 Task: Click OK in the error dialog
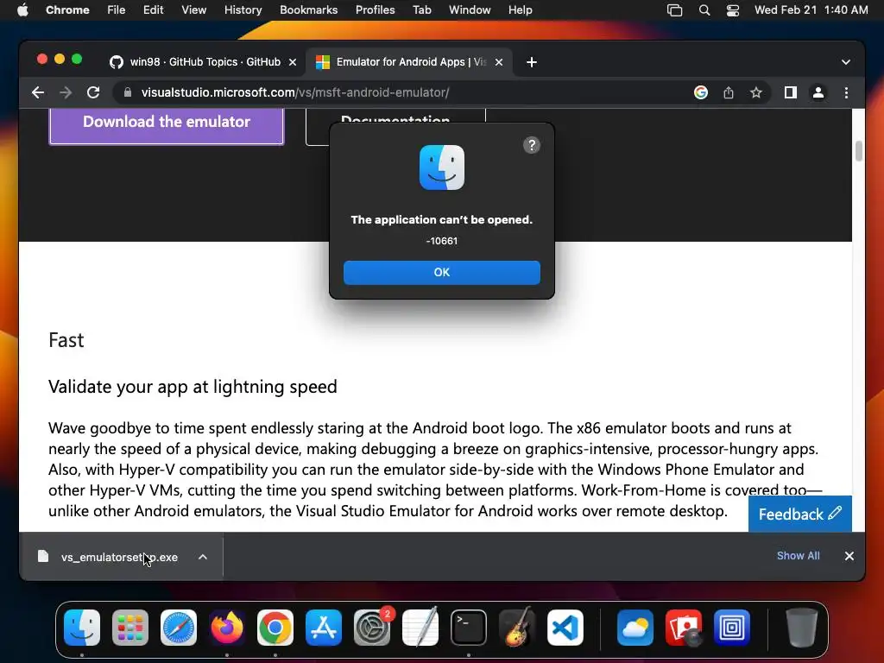(441, 272)
